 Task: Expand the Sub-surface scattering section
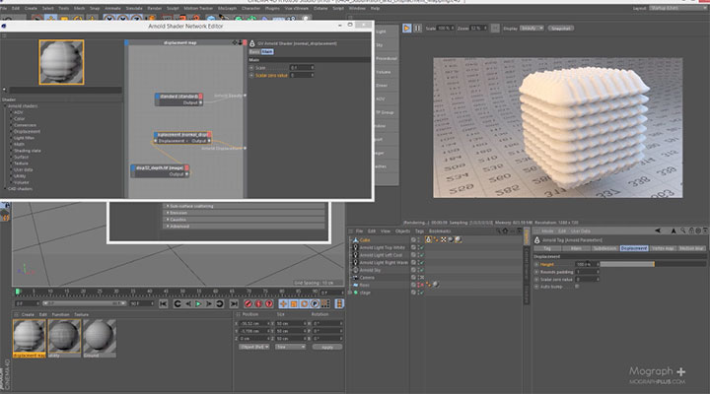pyautogui.click(x=168, y=206)
